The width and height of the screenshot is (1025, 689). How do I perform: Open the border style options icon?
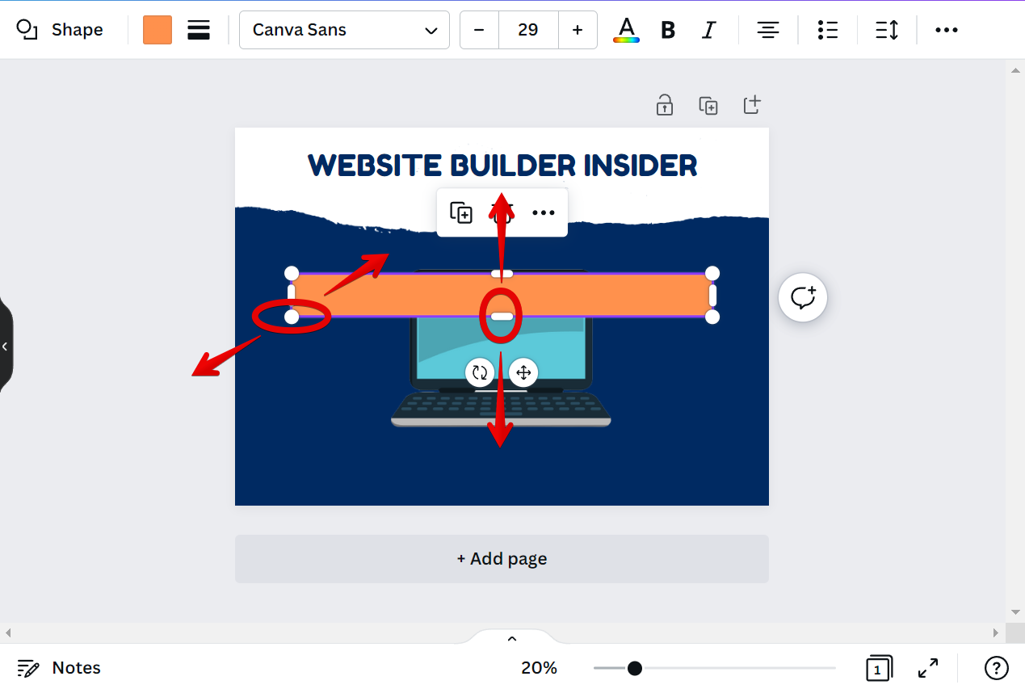click(199, 30)
